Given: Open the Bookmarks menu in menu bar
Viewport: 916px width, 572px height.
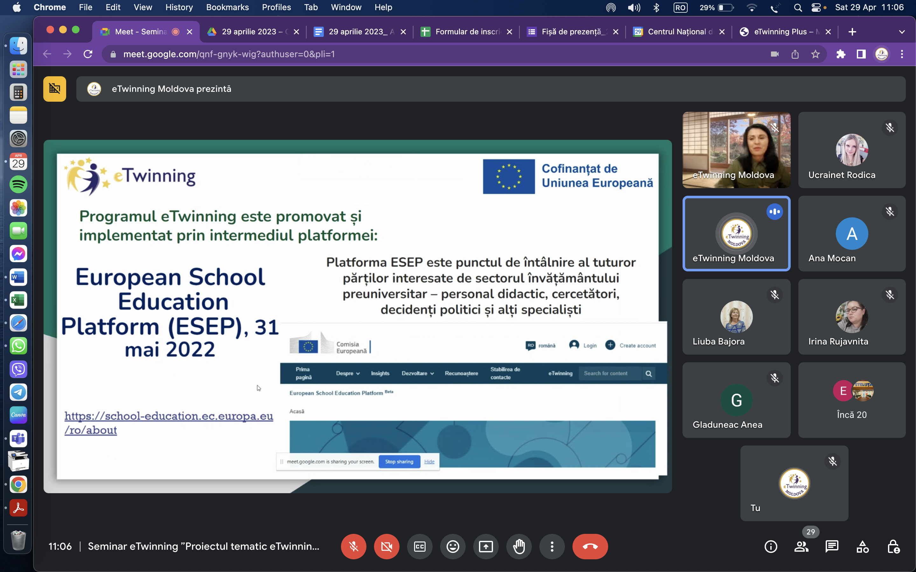Looking at the screenshot, I should coord(227,7).
